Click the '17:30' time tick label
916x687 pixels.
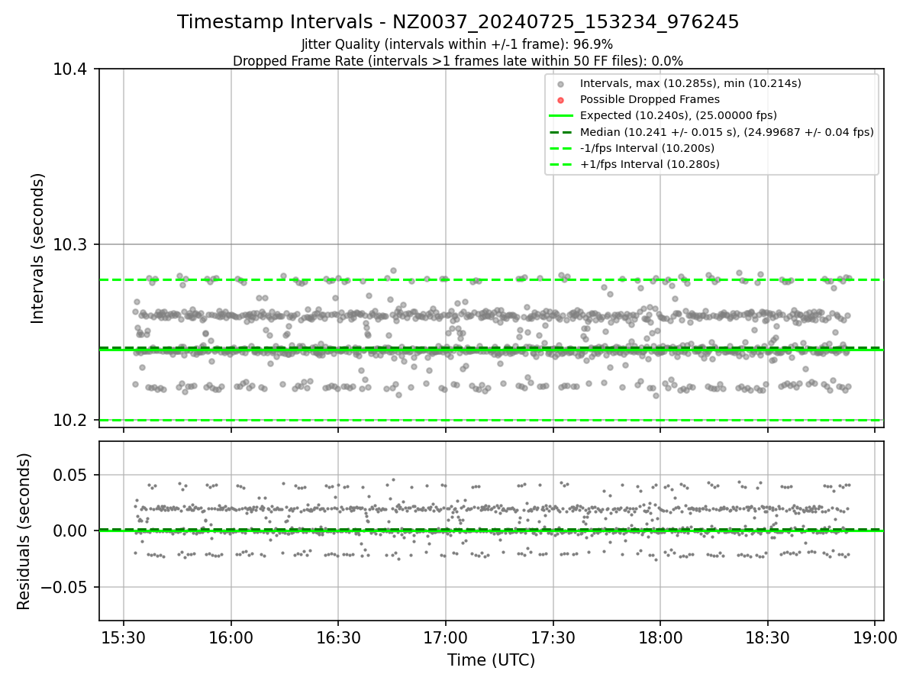tap(553, 637)
